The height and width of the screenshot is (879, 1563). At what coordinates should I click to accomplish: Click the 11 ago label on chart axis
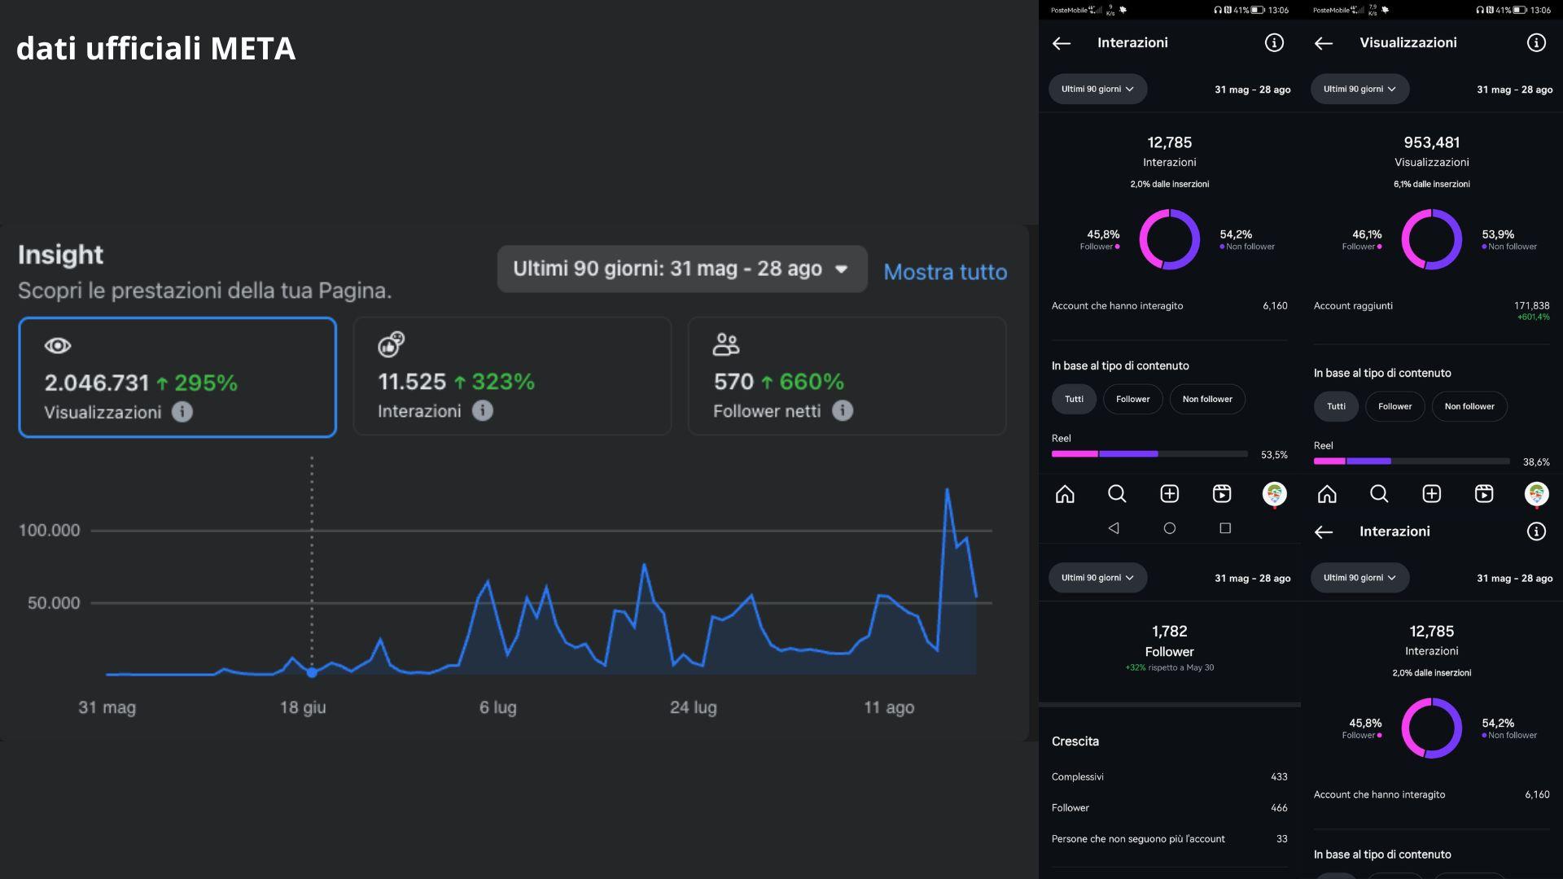point(889,708)
